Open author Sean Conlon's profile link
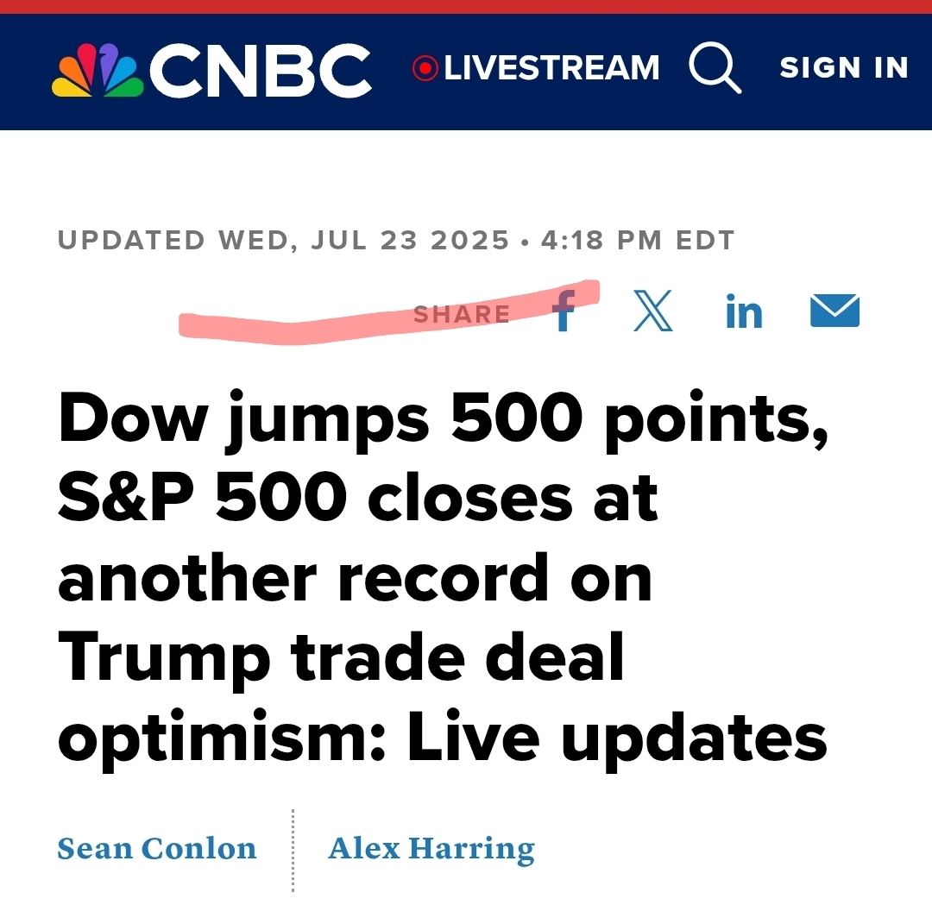 click(157, 848)
